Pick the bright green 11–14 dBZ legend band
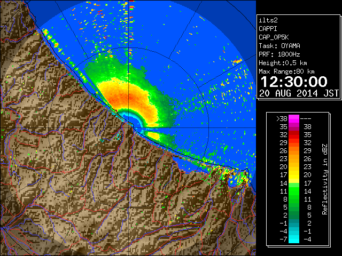 [x=294, y=191]
